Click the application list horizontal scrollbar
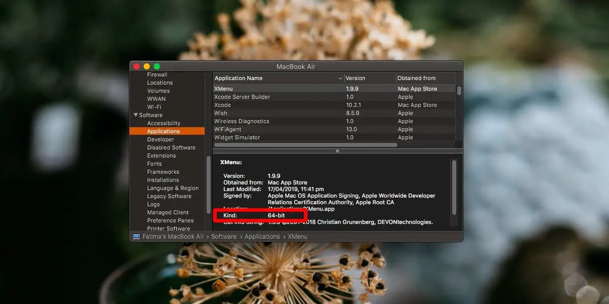Viewport: 609px width, 304px height. [x=306, y=145]
